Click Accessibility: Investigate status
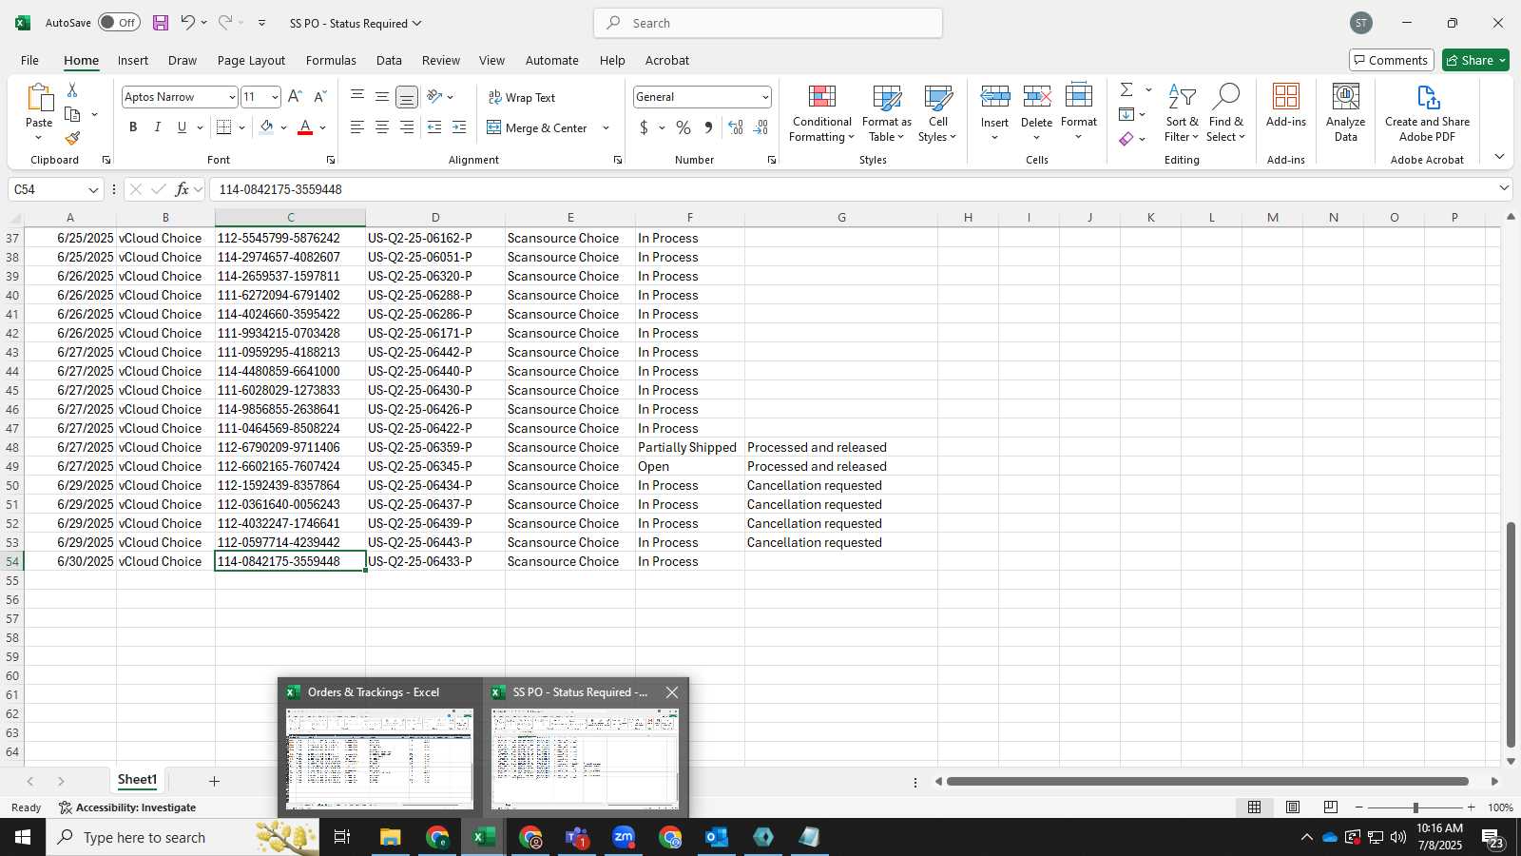The image size is (1521, 856). coord(127,807)
